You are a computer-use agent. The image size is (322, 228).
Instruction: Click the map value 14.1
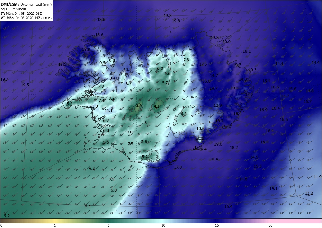273,188
